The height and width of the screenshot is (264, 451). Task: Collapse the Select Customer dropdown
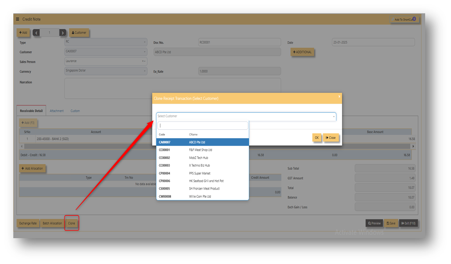point(334,116)
